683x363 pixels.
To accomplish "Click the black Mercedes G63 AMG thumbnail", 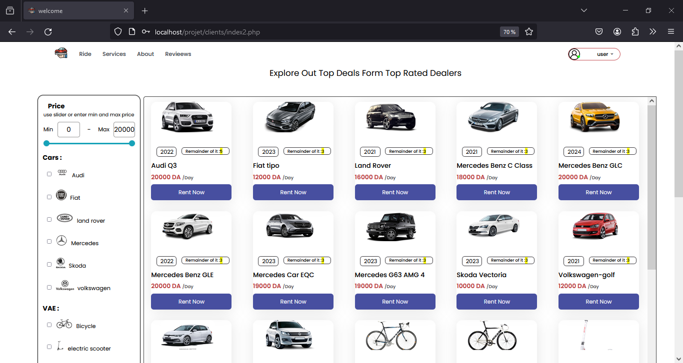I will pyautogui.click(x=391, y=226).
